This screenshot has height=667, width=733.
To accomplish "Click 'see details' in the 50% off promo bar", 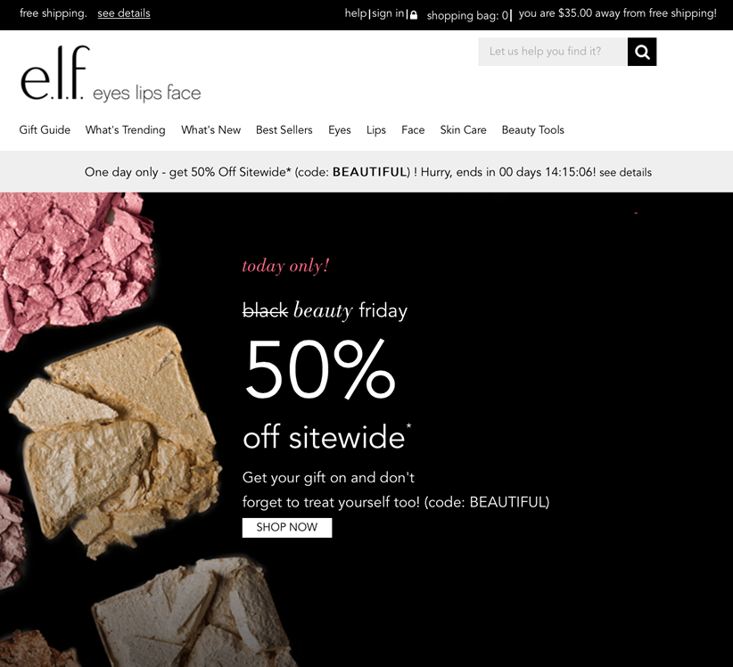I will pyautogui.click(x=625, y=172).
